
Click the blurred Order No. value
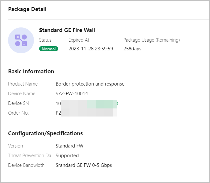[x=87, y=113]
